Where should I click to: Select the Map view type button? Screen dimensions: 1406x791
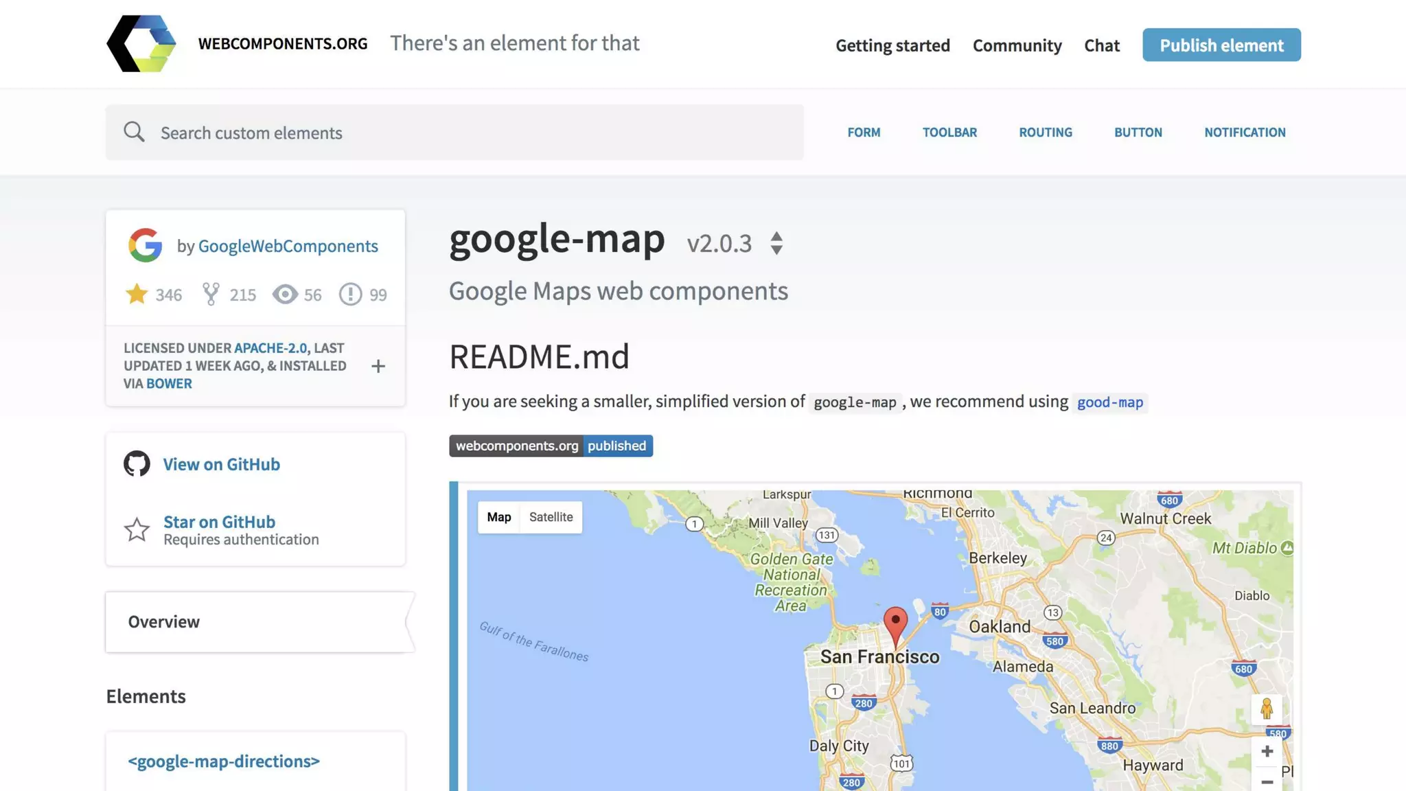(499, 517)
